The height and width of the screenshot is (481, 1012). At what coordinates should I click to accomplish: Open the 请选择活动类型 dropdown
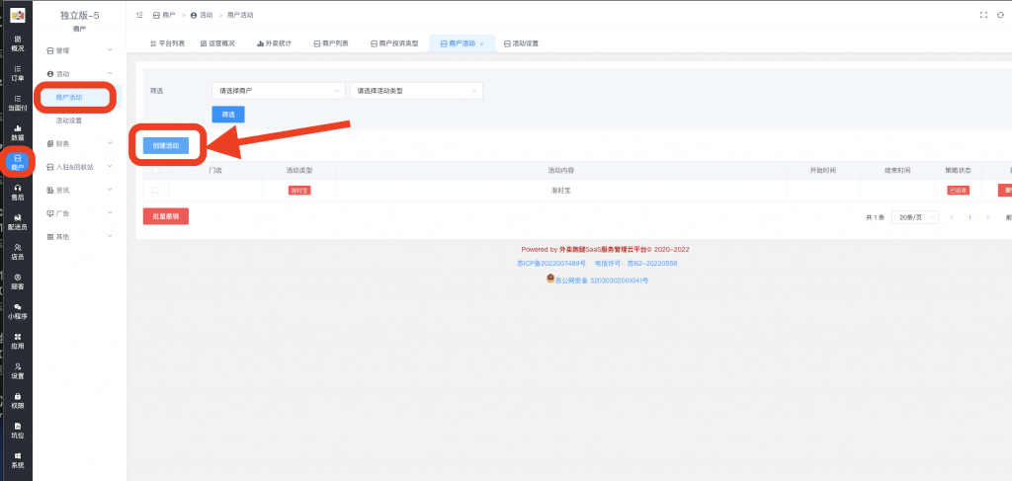click(416, 91)
